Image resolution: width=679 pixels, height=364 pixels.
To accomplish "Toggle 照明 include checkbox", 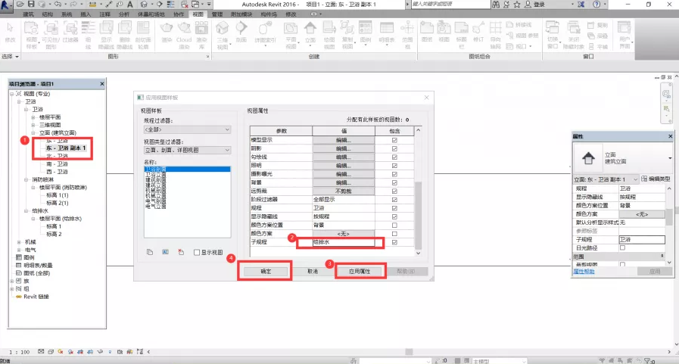I will (394, 165).
